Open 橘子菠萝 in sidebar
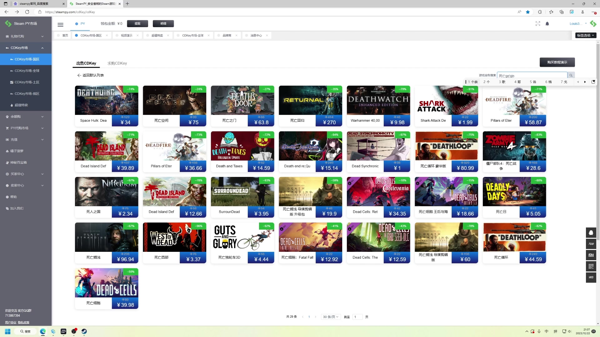Viewport: 600px width, 337px height. point(26,151)
